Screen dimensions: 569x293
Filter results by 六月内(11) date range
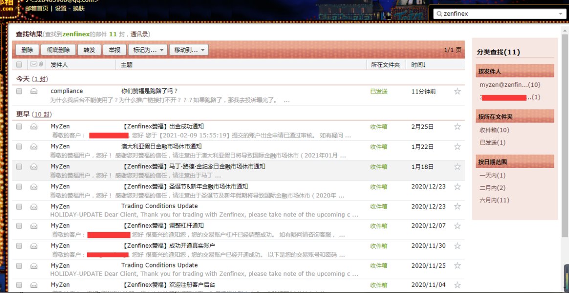pyautogui.click(x=494, y=200)
